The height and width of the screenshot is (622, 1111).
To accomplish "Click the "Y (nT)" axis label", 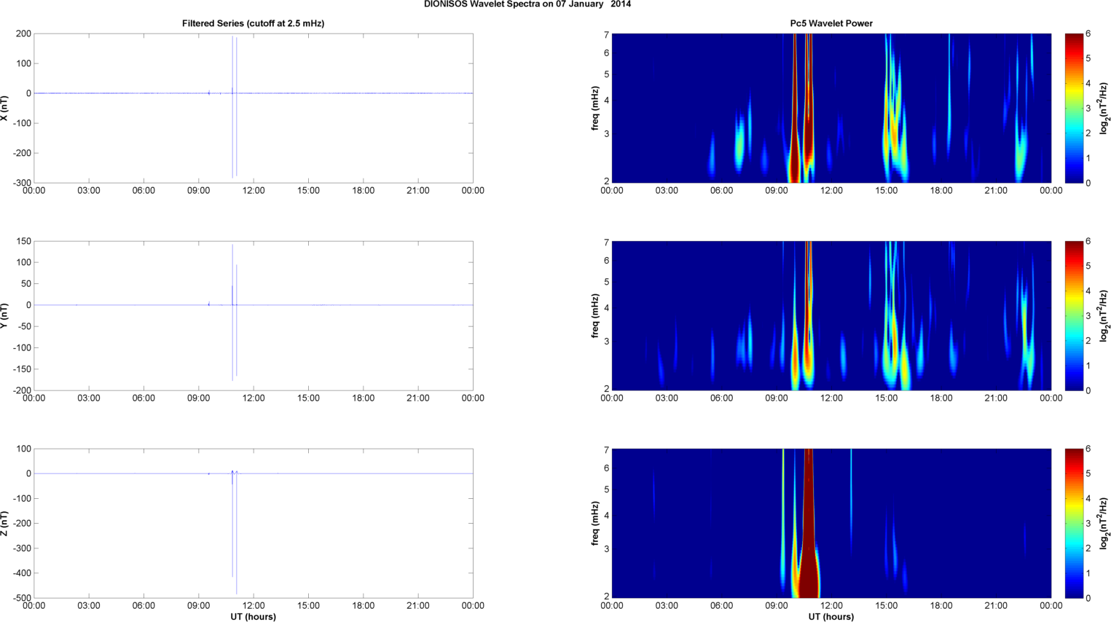I will pos(5,315).
